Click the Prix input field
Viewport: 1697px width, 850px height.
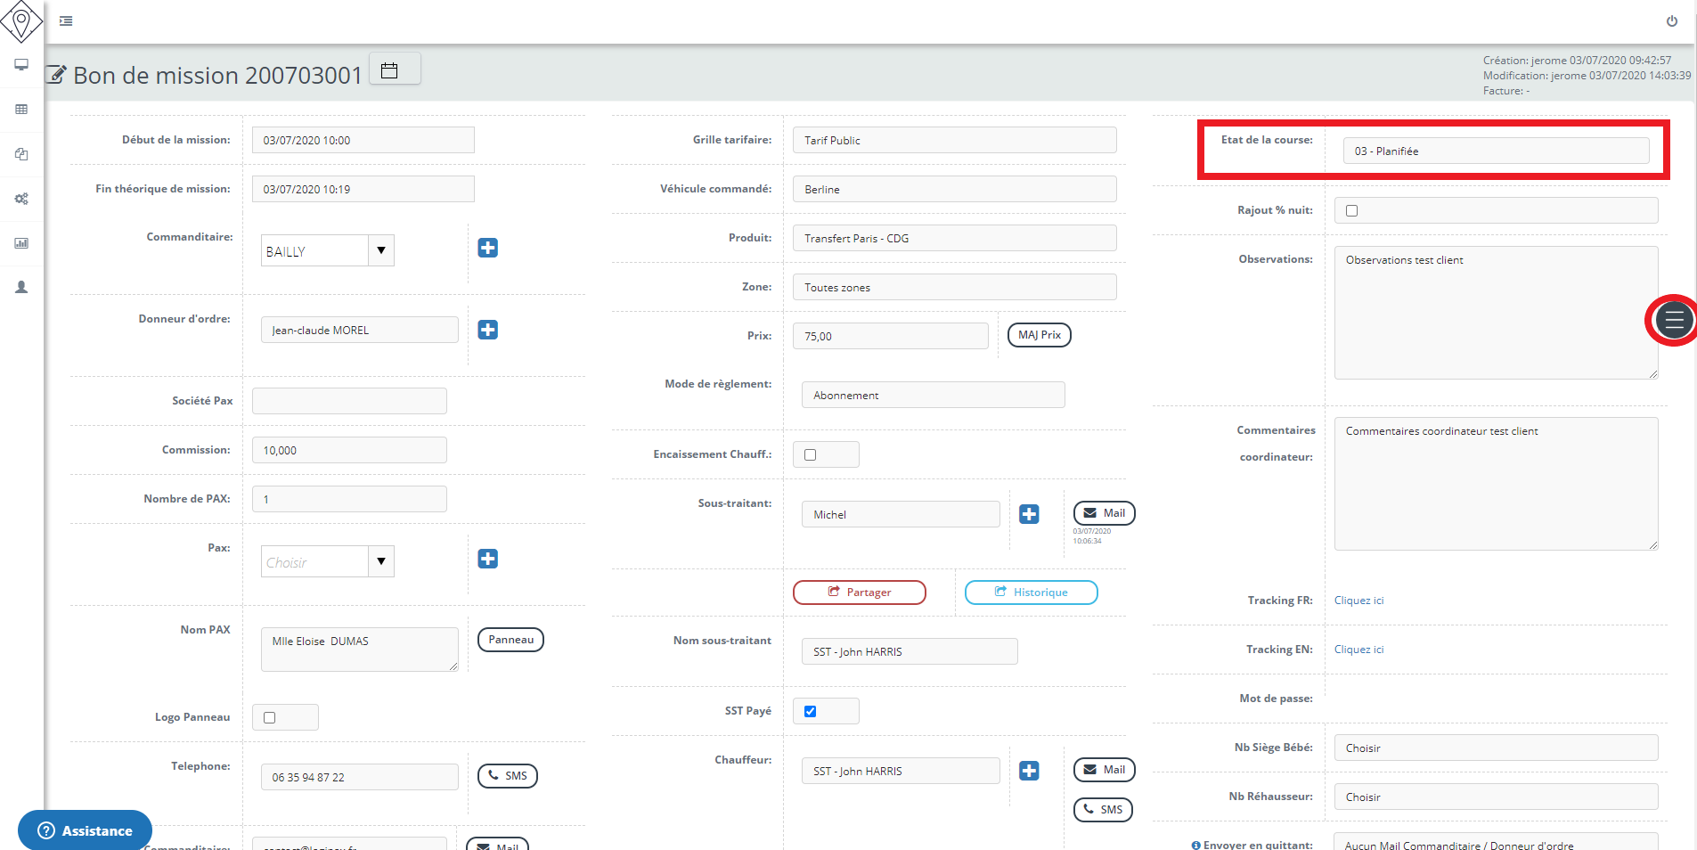click(x=890, y=337)
